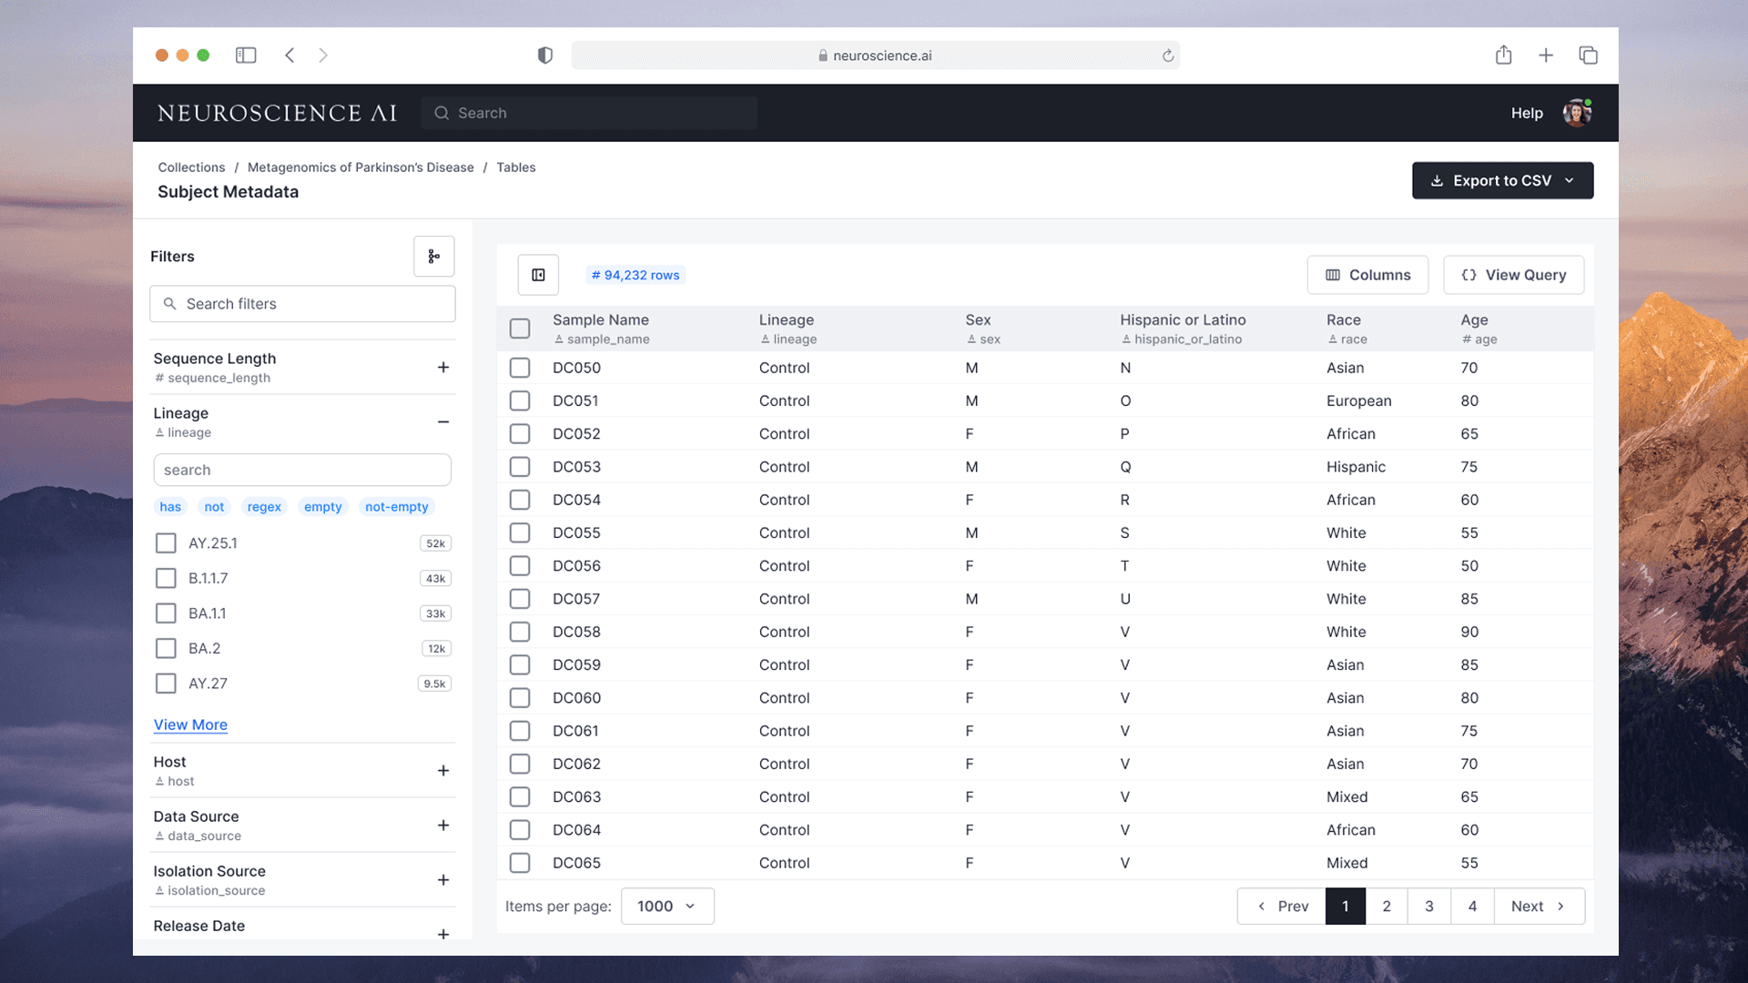Expand the Sequence Length filter
The width and height of the screenshot is (1748, 983).
click(443, 368)
